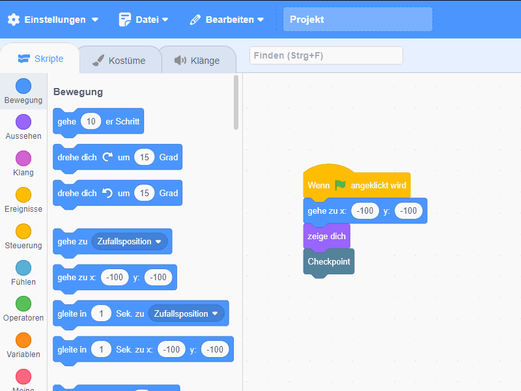521x391 pixels.
Task: Click x value -100 in palette gehe zu block
Action: click(115, 277)
